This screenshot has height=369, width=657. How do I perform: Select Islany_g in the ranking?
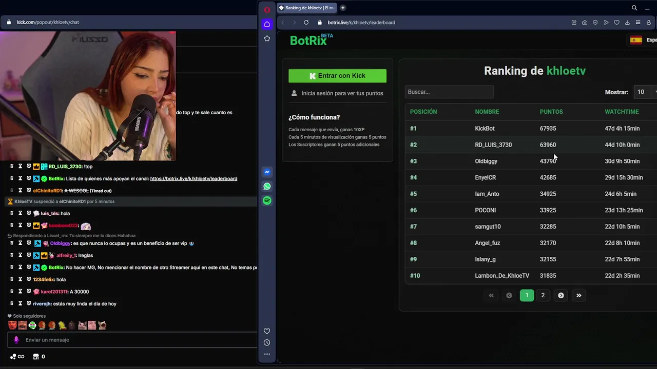(485, 259)
